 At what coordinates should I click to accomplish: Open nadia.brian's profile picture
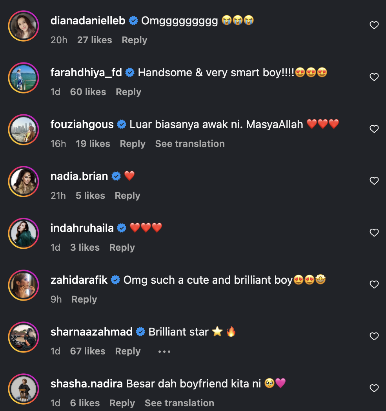[x=24, y=181]
